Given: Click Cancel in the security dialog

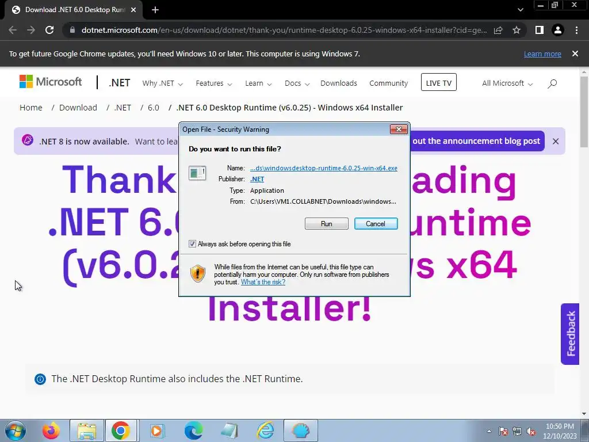Looking at the screenshot, I should tap(376, 224).
